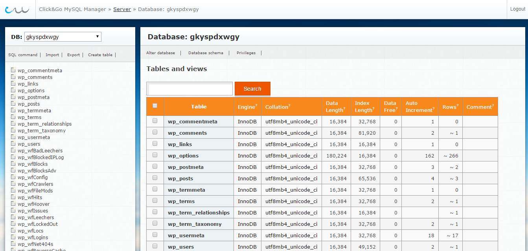Click the table icon beside wp_commentmeta in sidebar
The width and height of the screenshot is (528, 251).
click(x=13, y=70)
